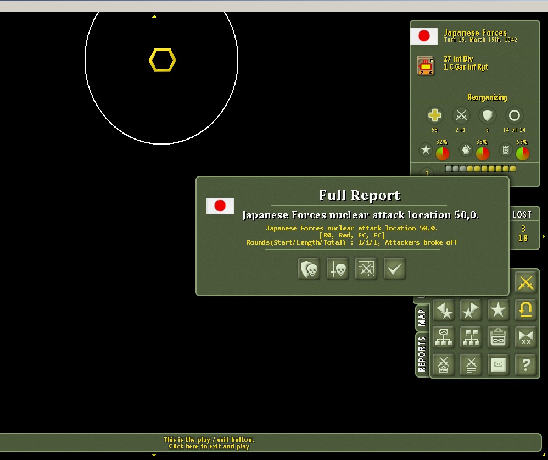Click the yellow right arrow beside the LOST panel
548x460 pixels.
coord(544,236)
